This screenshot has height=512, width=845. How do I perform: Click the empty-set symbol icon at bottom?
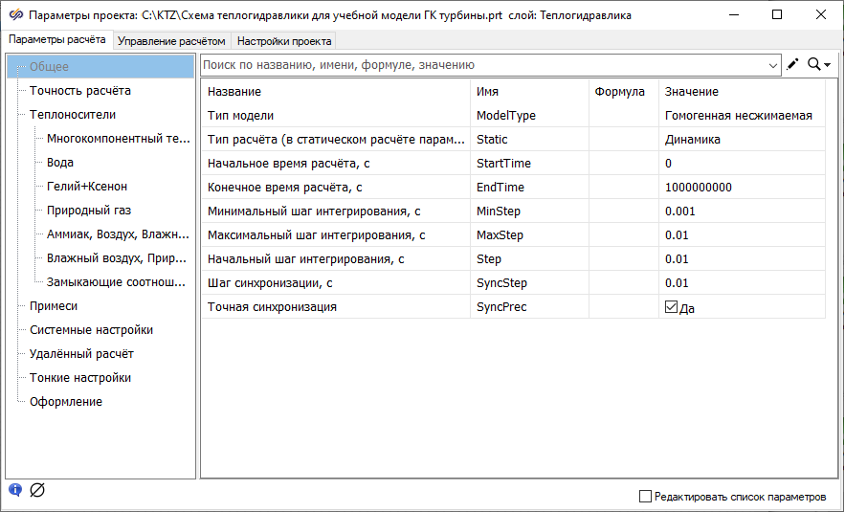[x=37, y=491]
